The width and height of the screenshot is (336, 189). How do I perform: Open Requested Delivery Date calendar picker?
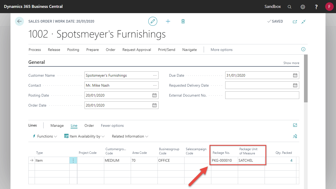coord(295,85)
